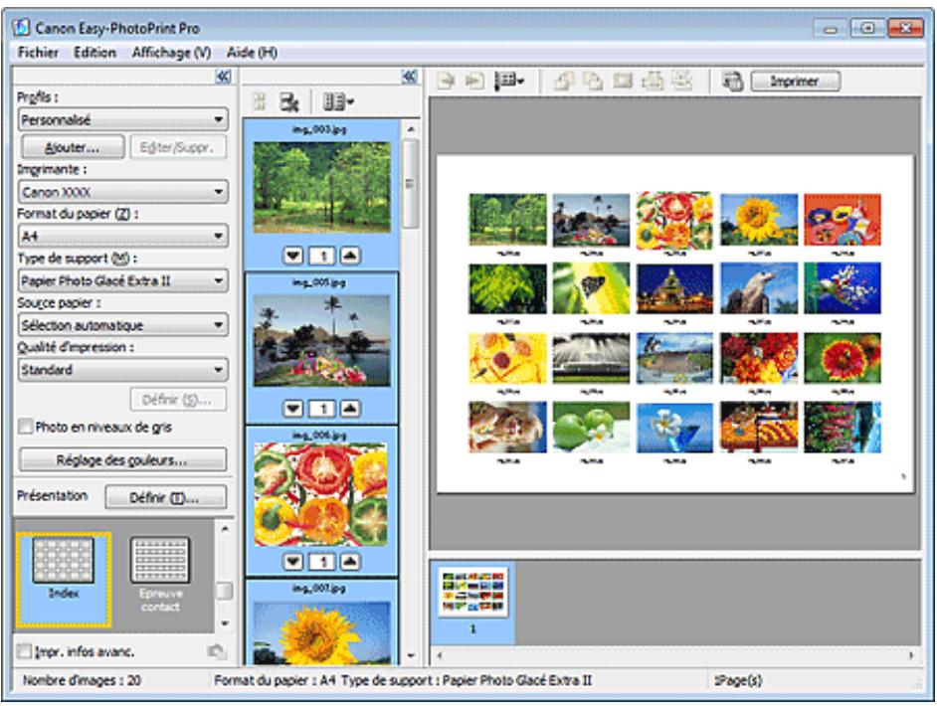This screenshot has height=706, width=937.
Task: Open the preview layout dropdown icon
Action: pos(509,81)
